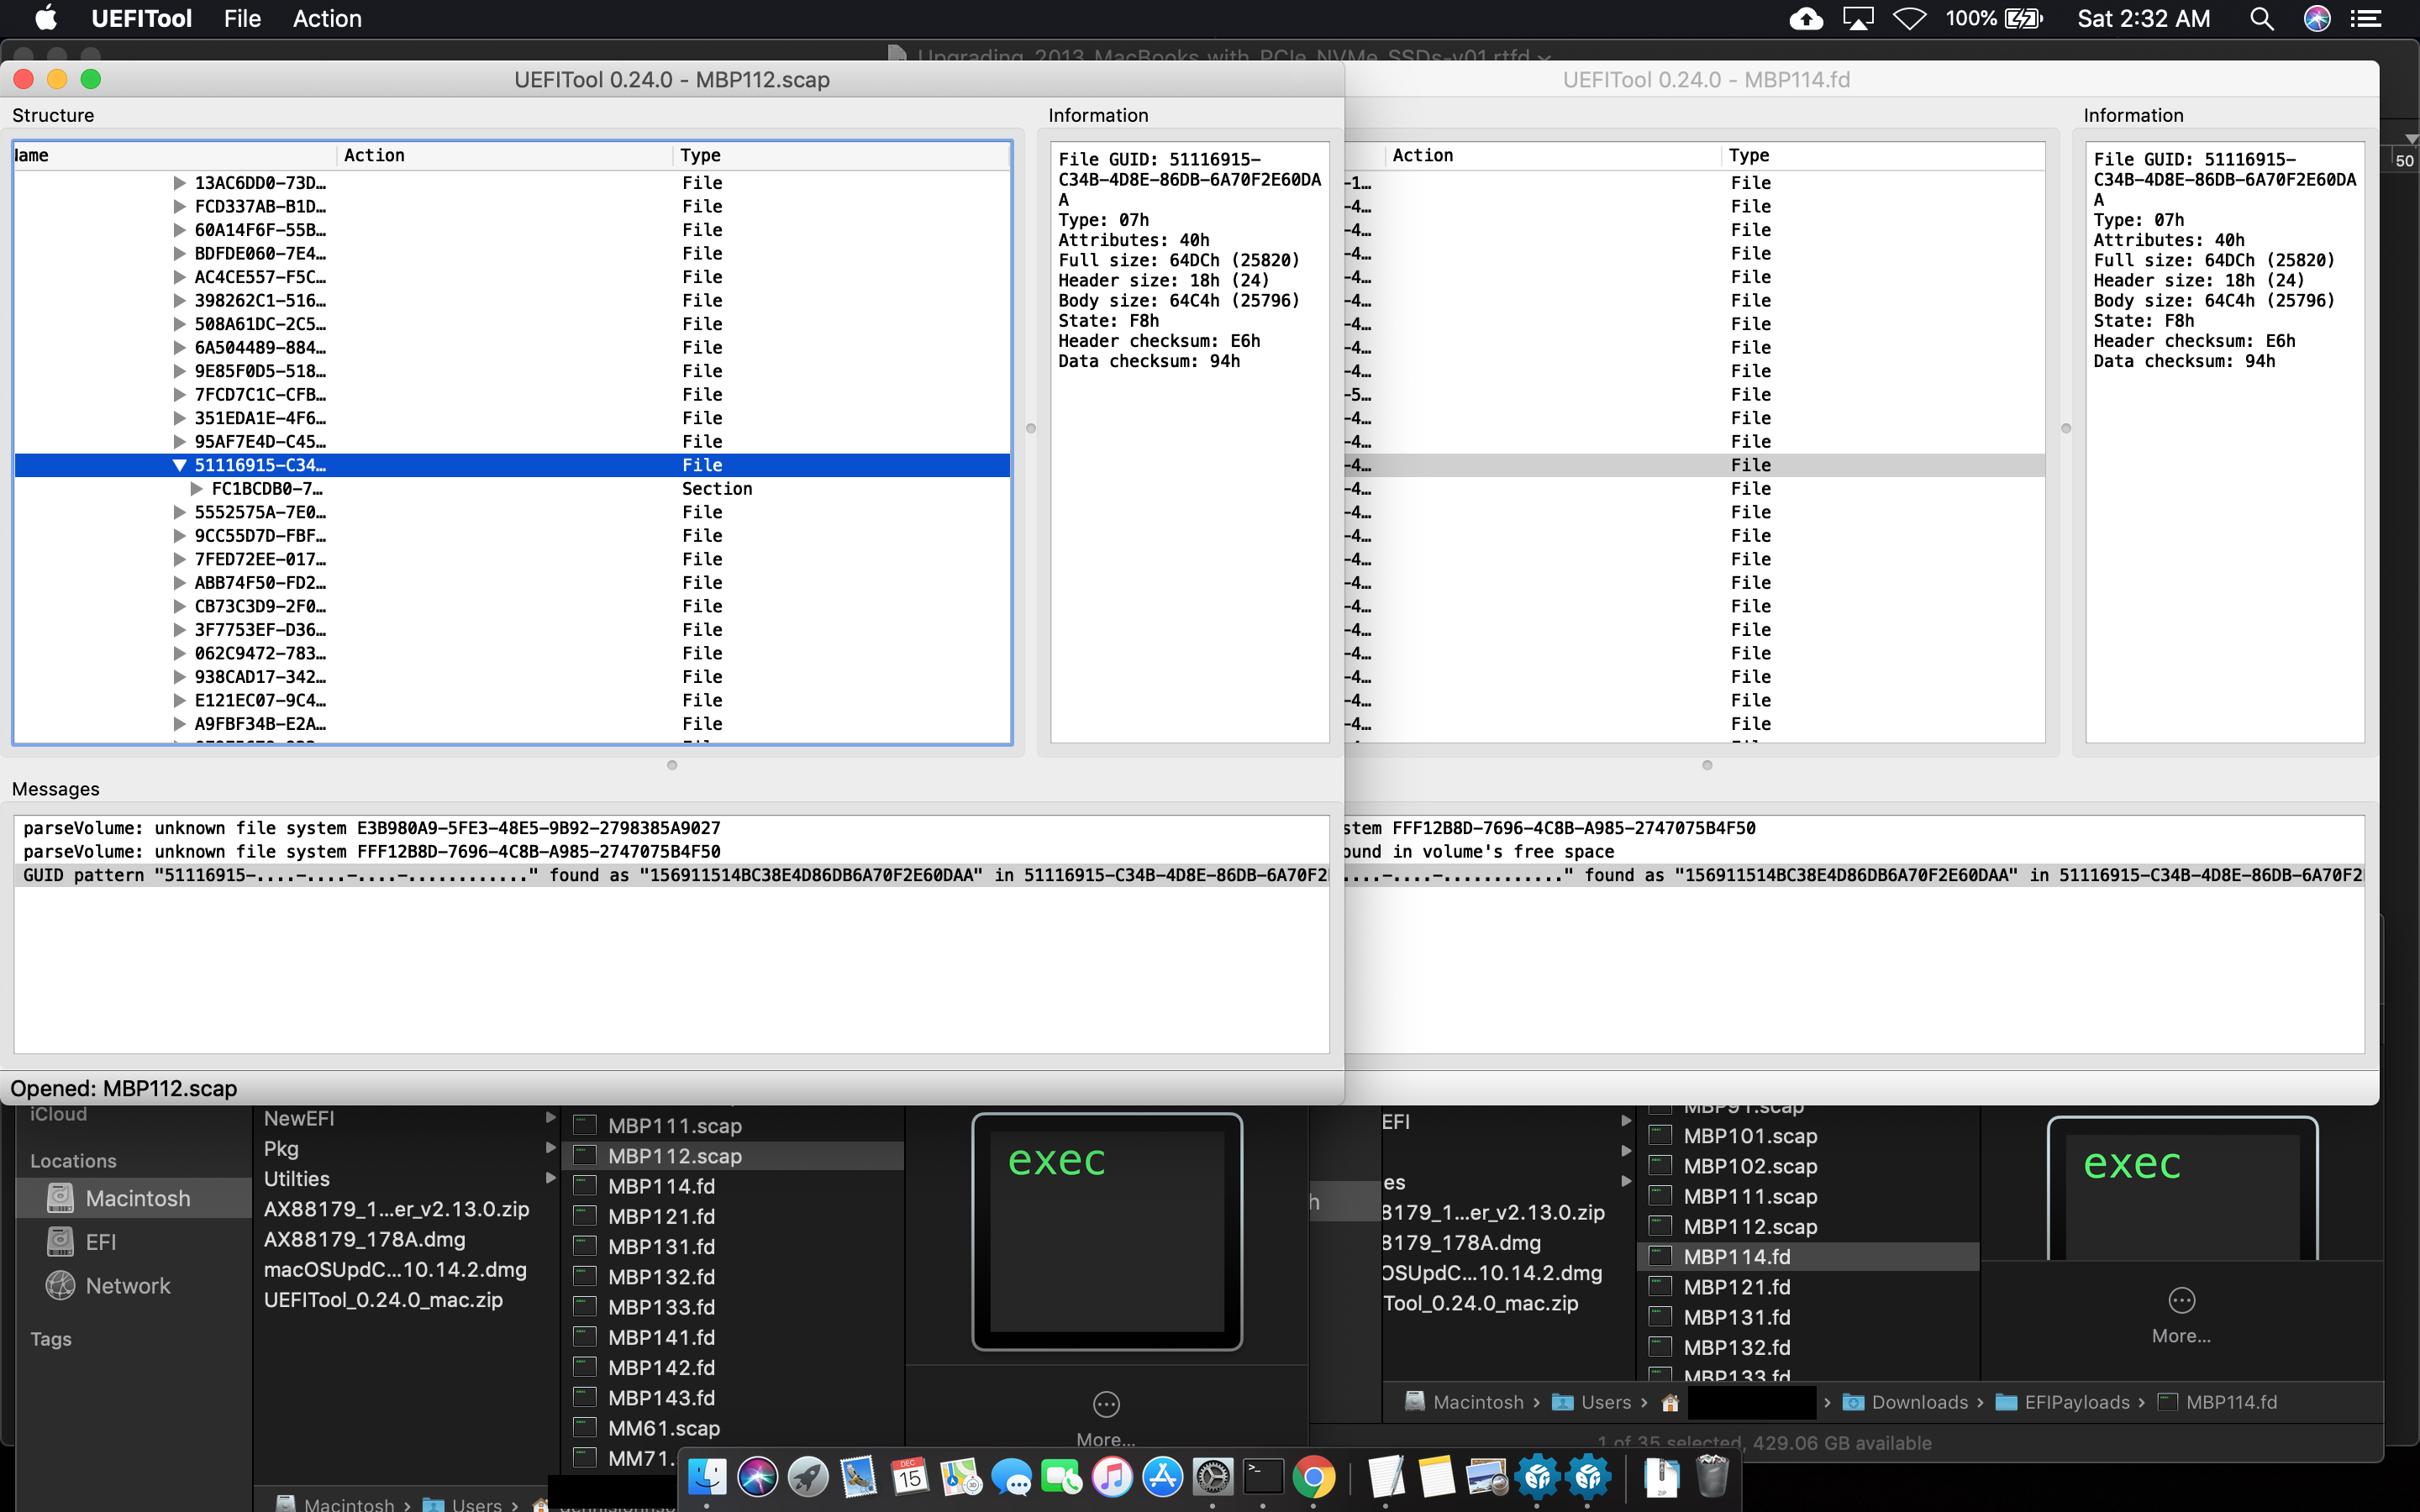Image resolution: width=2420 pixels, height=1512 pixels.
Task: Click the MBP114.fd window title bar
Action: pyautogui.click(x=1860, y=80)
